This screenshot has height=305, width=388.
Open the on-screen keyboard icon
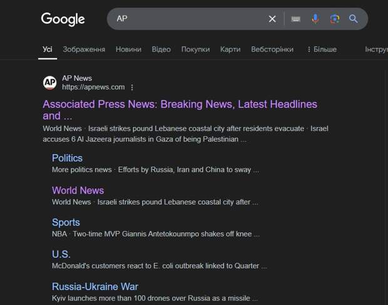pyautogui.click(x=295, y=19)
